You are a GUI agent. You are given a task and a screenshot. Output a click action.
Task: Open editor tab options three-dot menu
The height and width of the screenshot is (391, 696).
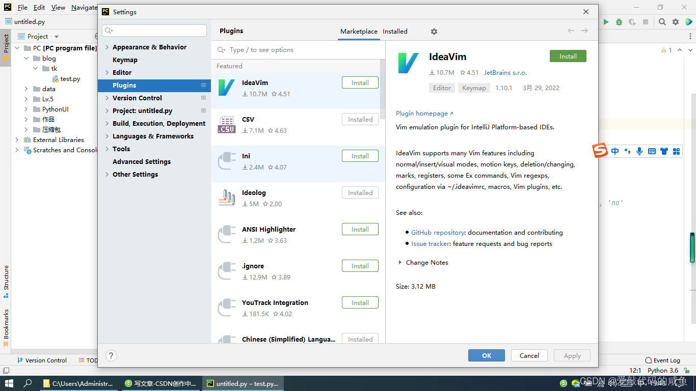click(690, 36)
